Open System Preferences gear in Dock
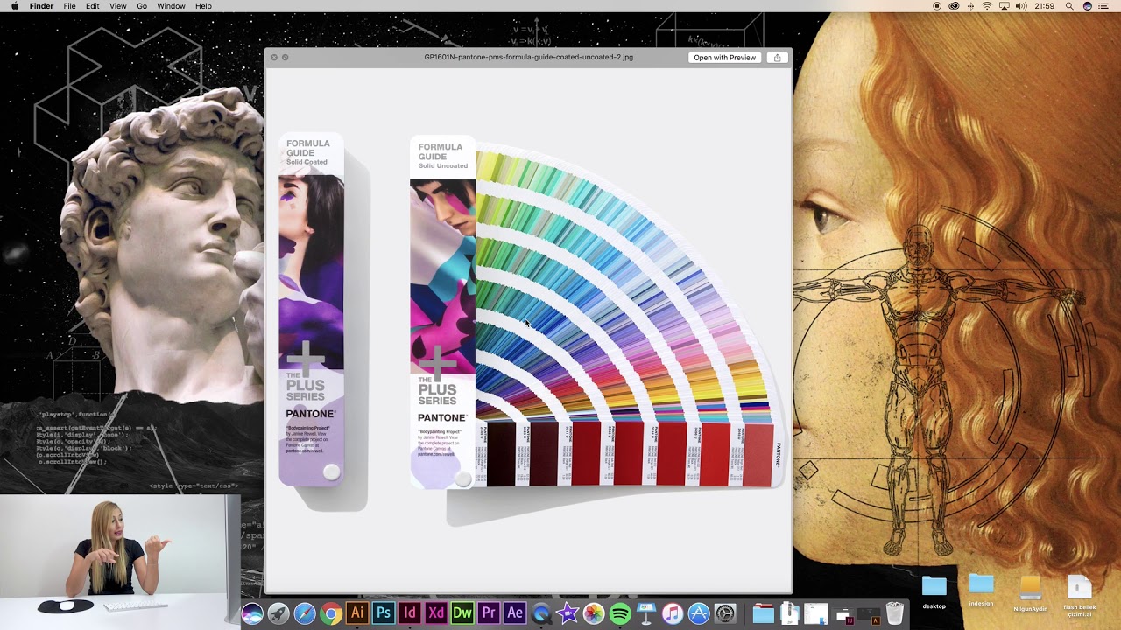1121x630 pixels. [725, 613]
